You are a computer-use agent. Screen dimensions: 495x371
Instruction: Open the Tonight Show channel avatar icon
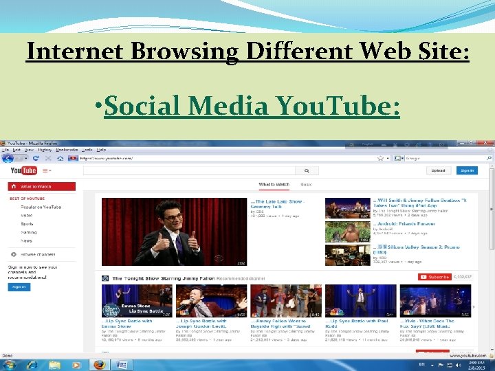pos(105,278)
